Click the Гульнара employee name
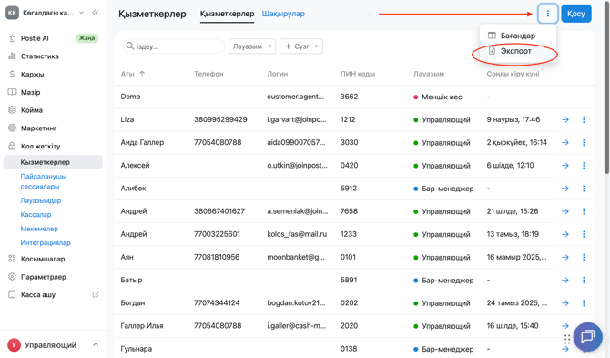The image size is (610, 358). click(x=137, y=349)
